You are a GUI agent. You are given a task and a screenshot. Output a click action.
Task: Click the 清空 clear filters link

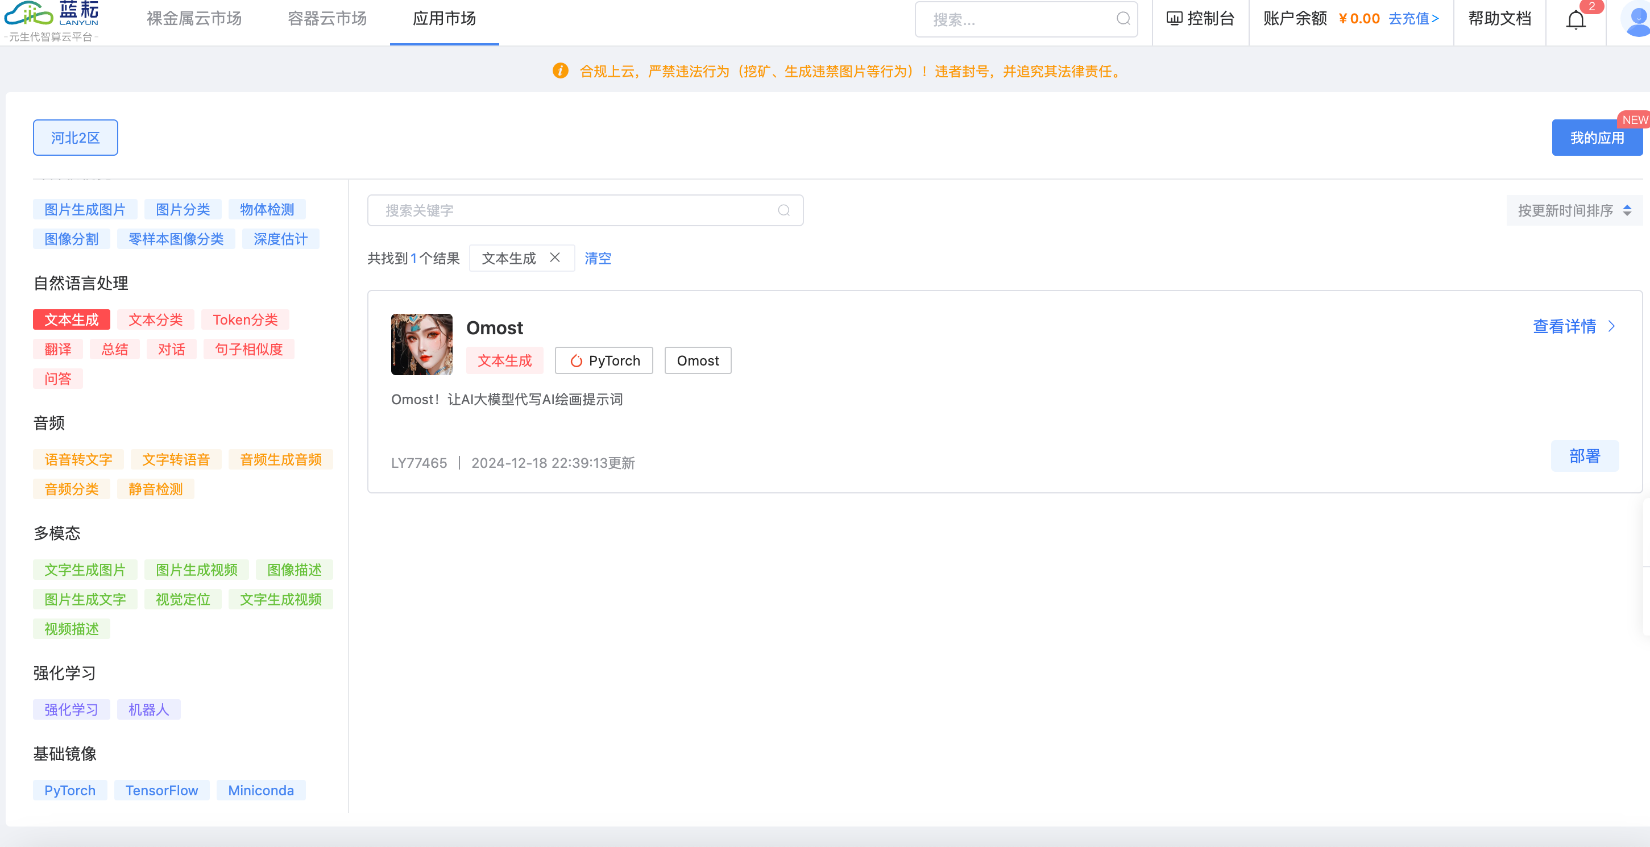click(597, 258)
